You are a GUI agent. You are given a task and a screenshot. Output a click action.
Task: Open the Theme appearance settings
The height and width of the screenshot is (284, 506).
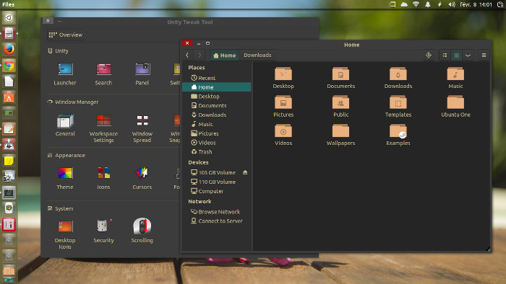coord(65,173)
